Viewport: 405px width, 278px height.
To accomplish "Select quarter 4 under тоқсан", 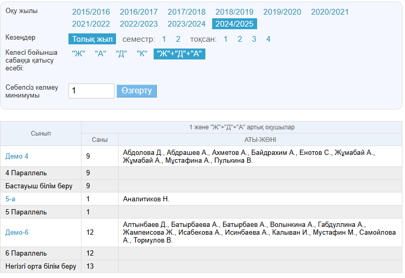I will point(268,39).
